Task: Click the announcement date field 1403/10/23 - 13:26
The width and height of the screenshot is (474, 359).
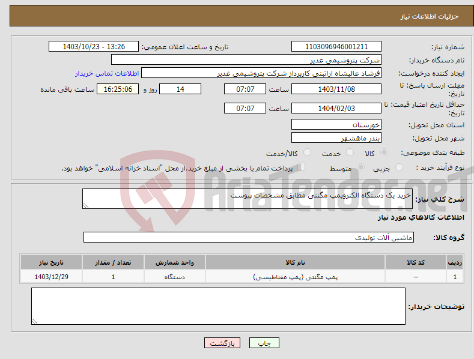Action: [x=94, y=47]
